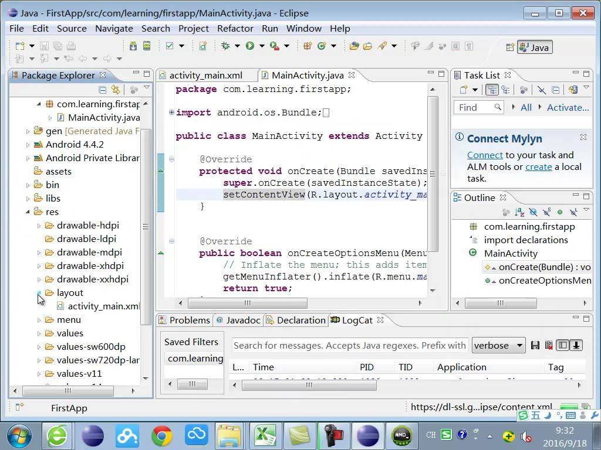
Task: Expand the gen folder node
Action: [x=28, y=131]
